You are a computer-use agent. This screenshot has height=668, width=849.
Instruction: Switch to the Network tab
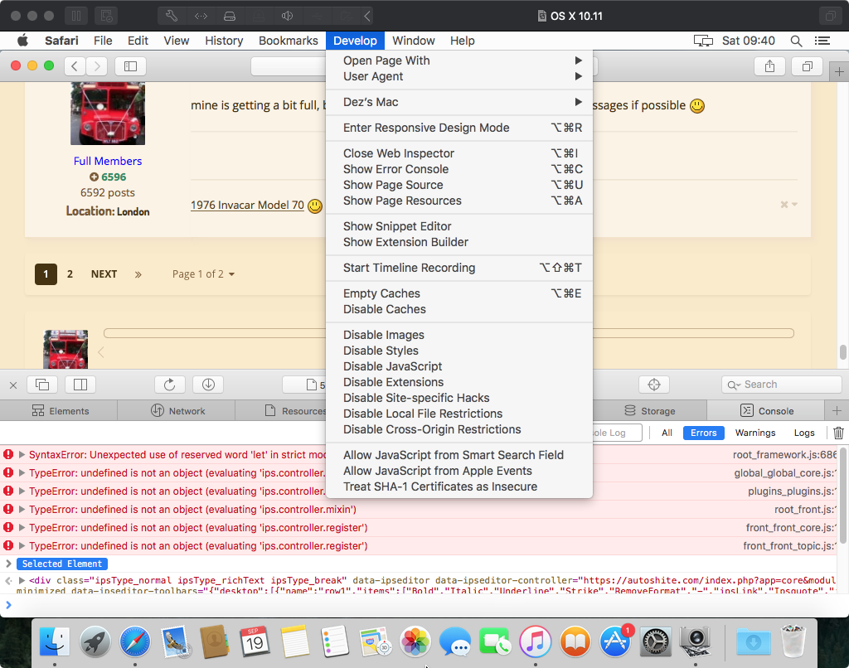(x=177, y=411)
